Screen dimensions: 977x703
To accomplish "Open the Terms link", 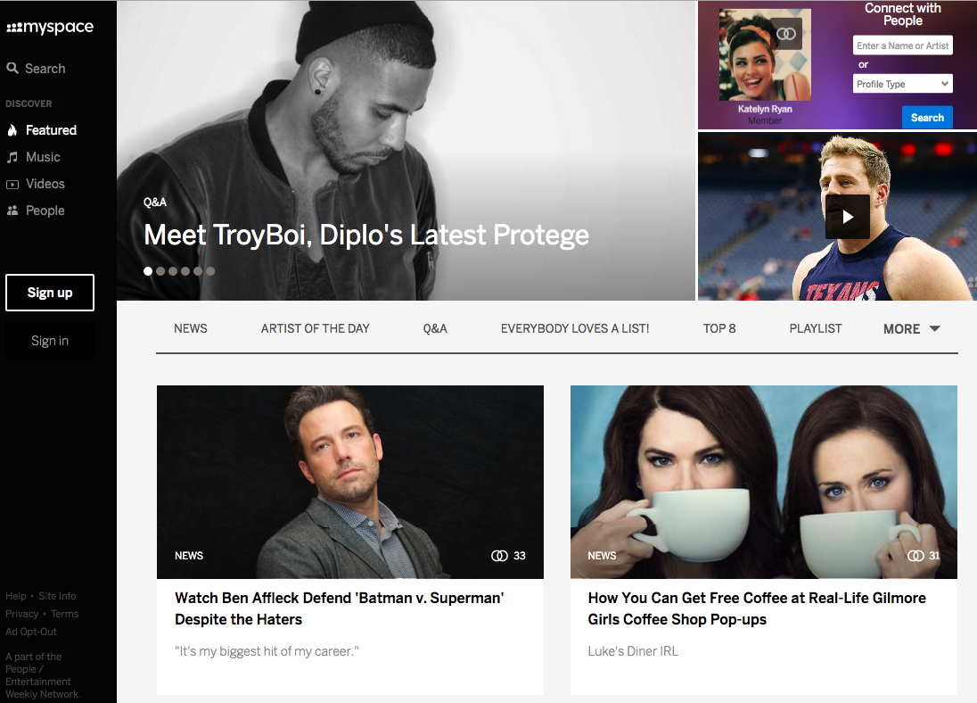I will (x=65, y=614).
